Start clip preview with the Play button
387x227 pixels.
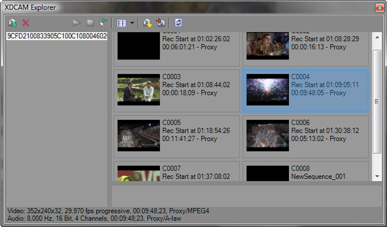point(77,23)
